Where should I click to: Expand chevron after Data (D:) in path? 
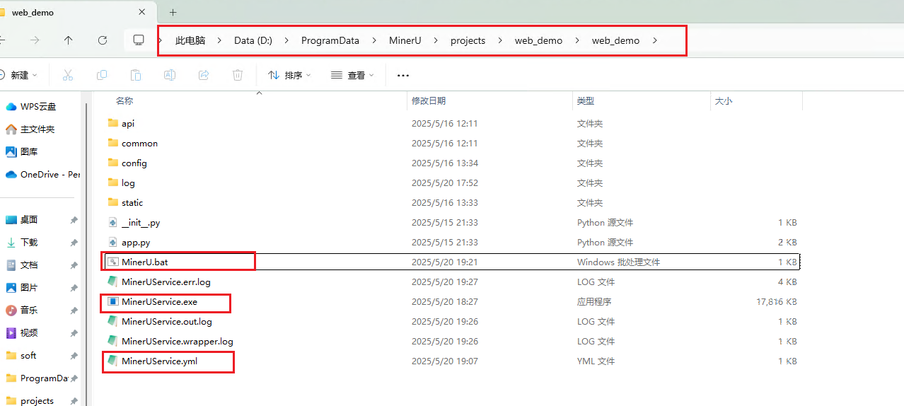pos(286,40)
